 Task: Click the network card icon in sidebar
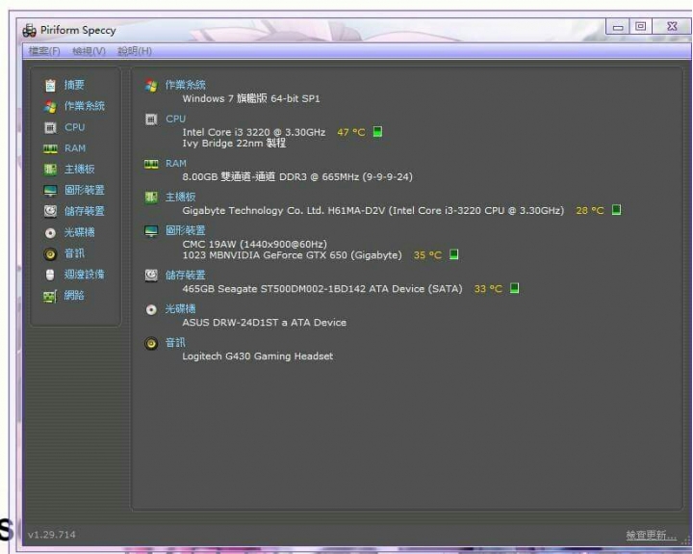pos(50,296)
